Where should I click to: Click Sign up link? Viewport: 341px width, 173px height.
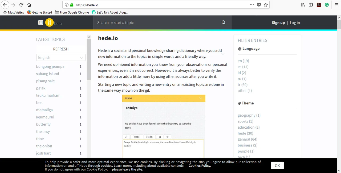(x=278, y=23)
